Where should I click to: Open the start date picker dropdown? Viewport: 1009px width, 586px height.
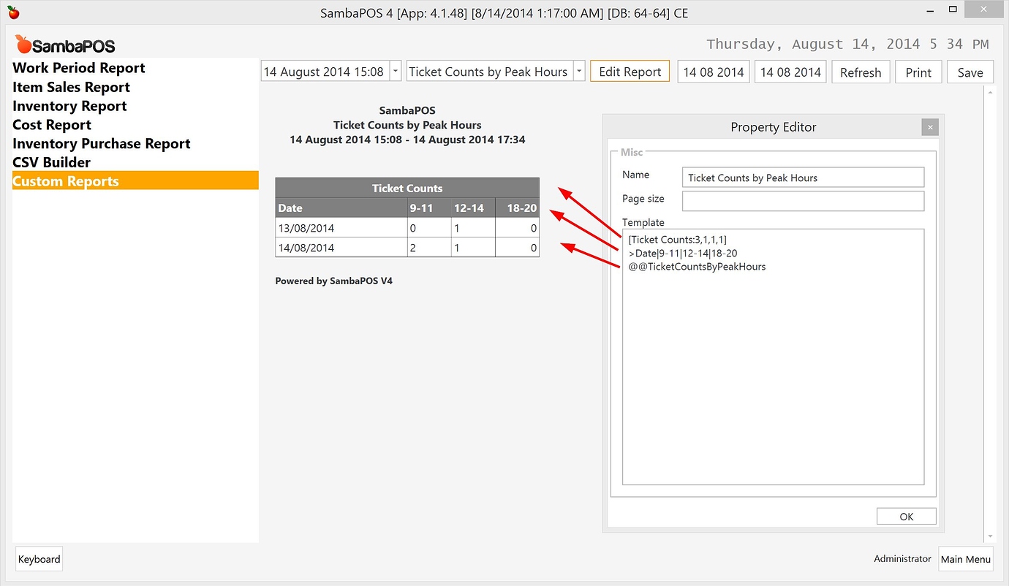pyautogui.click(x=395, y=72)
